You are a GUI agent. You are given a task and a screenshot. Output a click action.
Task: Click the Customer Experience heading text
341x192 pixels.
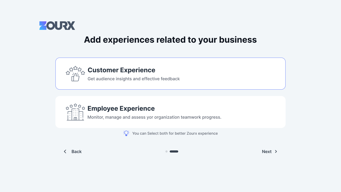coord(121,70)
